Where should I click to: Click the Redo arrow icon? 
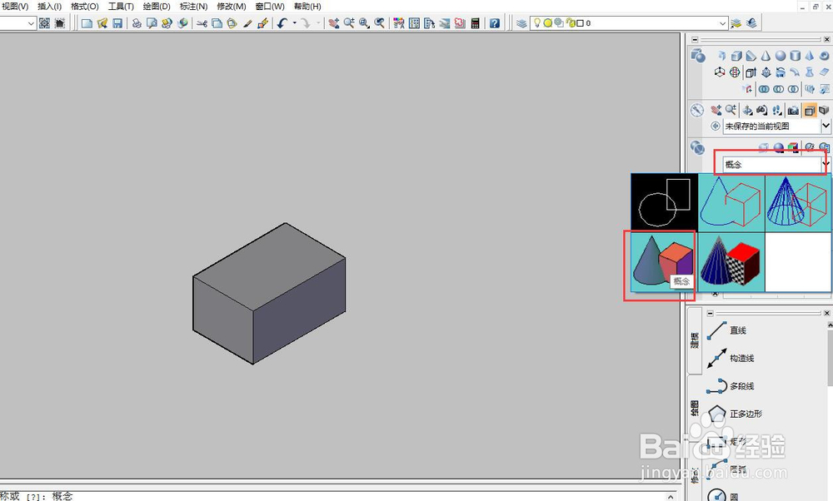(x=306, y=23)
